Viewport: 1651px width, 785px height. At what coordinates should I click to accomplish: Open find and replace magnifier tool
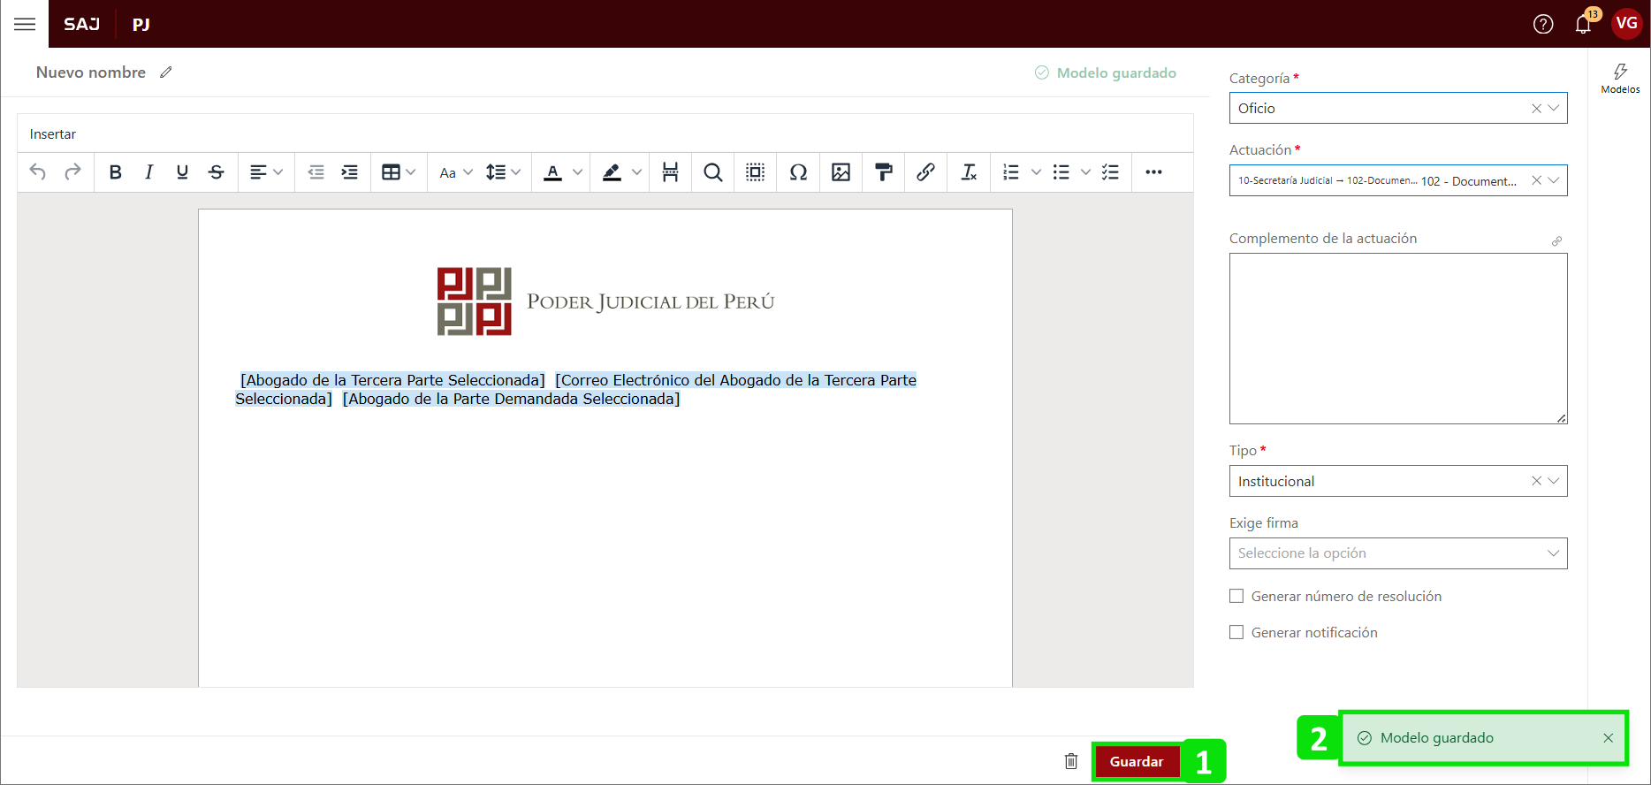click(x=712, y=172)
